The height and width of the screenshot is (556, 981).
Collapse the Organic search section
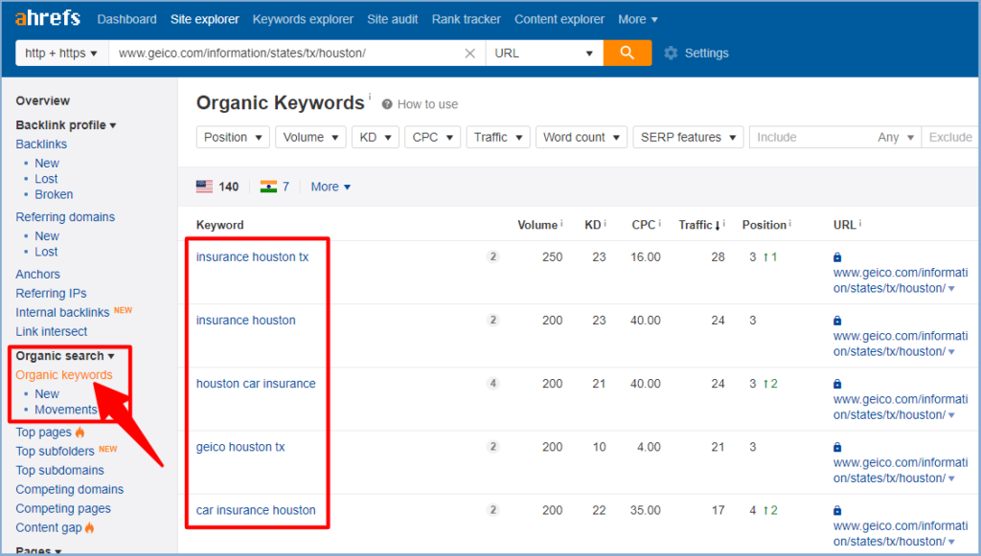[65, 355]
